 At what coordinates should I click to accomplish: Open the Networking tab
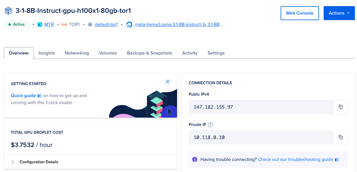pyautogui.click(x=77, y=53)
